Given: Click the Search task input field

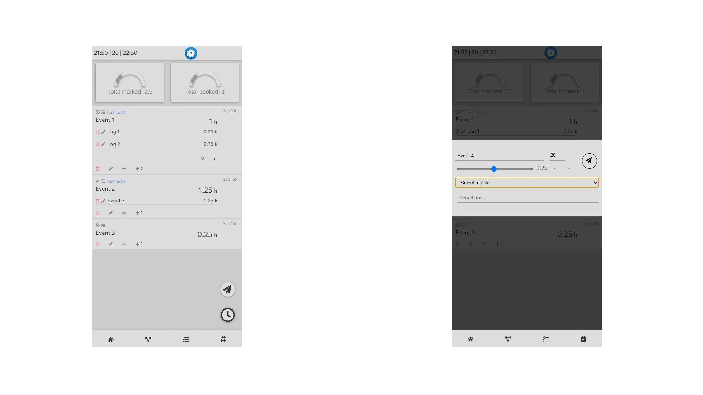Looking at the screenshot, I should [x=528, y=197].
